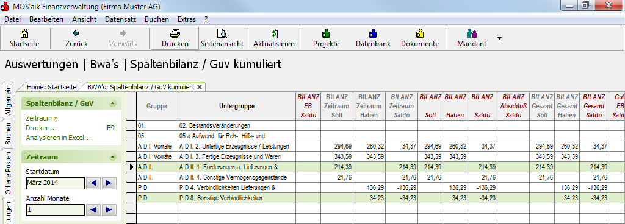This screenshot has height=224, width=625.
Task: Click the Drucken printer icon
Action: pyautogui.click(x=175, y=33)
